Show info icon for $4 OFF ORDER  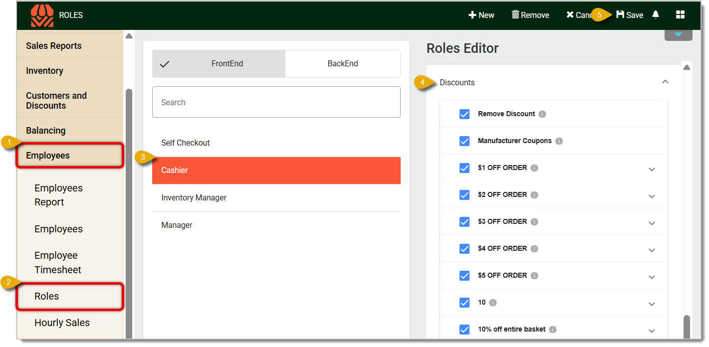(534, 249)
